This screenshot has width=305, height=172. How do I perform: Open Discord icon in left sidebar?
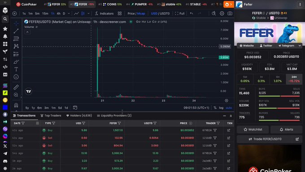(5, 161)
